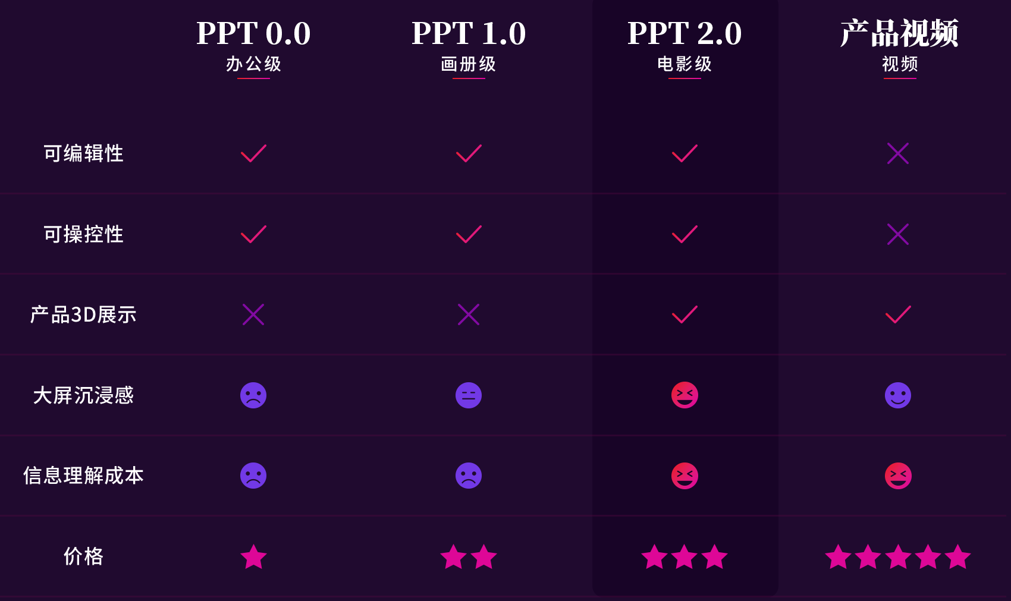
Task: Click the laughing face for 大屏沉浸感 under PPT 2.0
Action: point(685,395)
